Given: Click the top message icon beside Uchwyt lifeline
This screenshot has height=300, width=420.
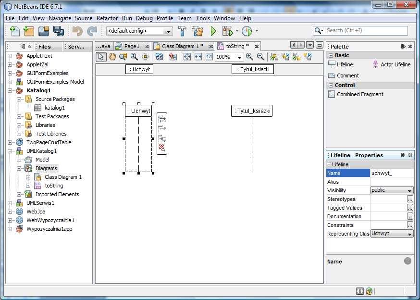Looking at the screenshot, I should (162, 119).
